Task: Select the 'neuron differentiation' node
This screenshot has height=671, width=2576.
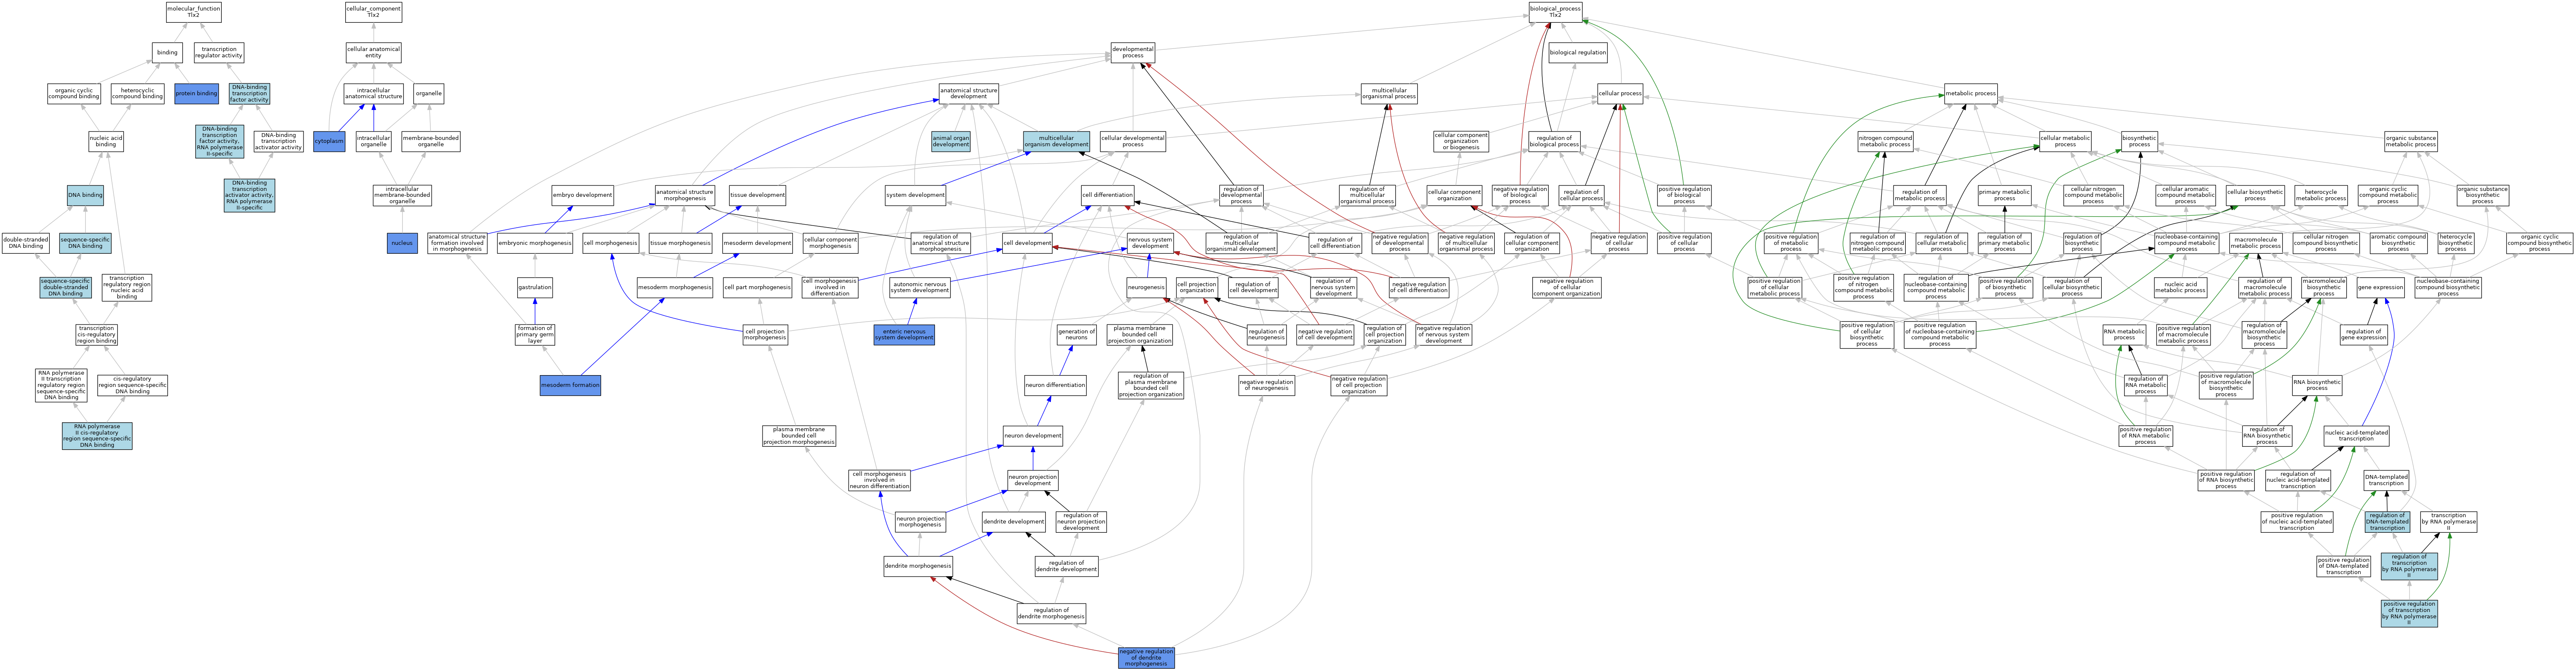Action: [x=1055, y=385]
